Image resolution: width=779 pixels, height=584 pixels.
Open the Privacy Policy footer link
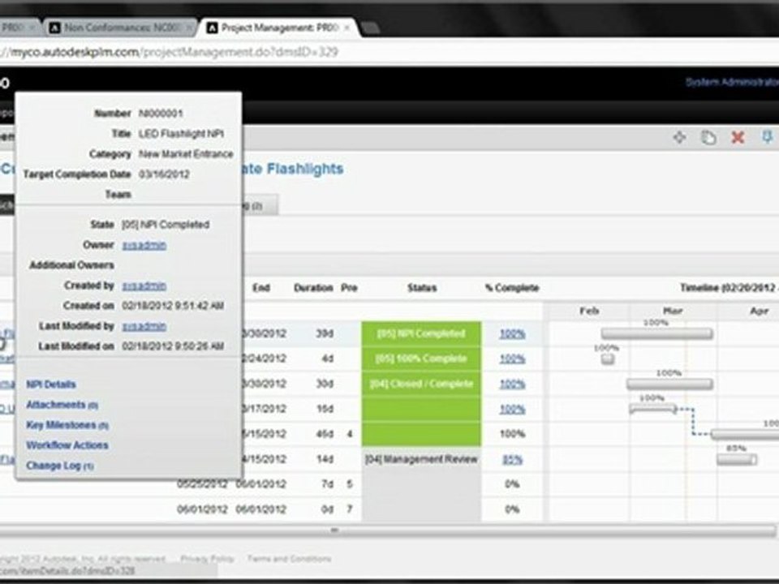pyautogui.click(x=207, y=559)
